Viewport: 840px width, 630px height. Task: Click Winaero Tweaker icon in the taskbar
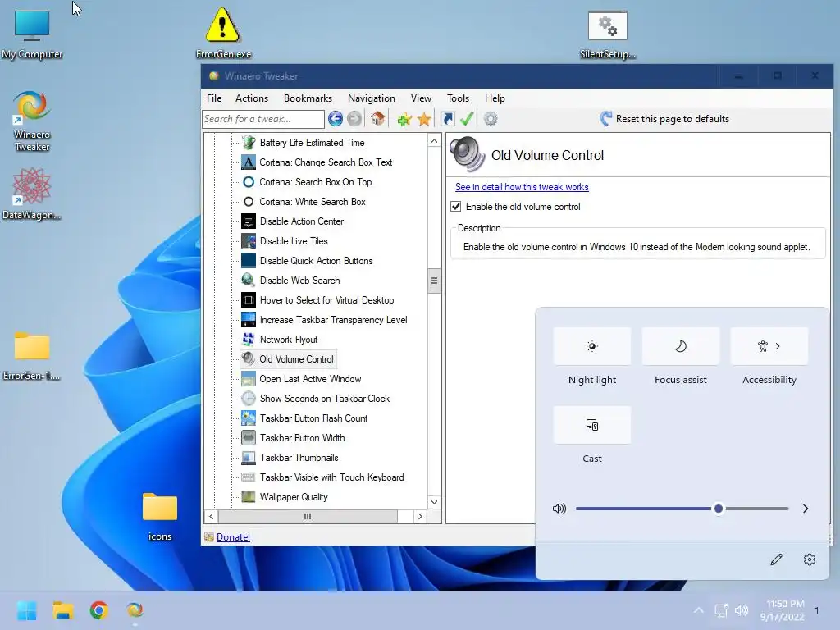(x=135, y=610)
